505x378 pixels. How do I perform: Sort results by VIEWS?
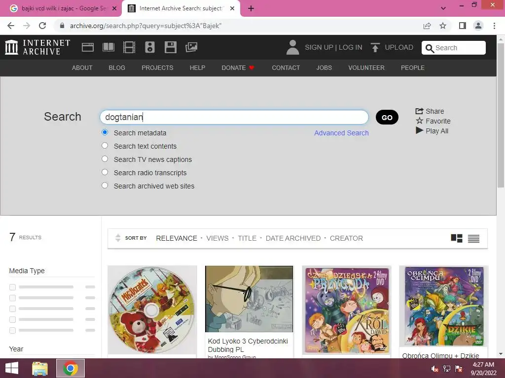point(217,238)
